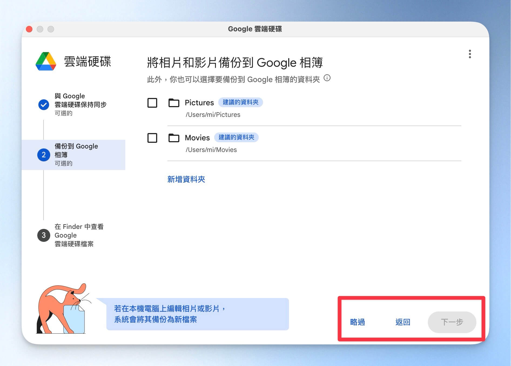The height and width of the screenshot is (366, 511).
Task: Select step 在 Finder 中查看 Google 雲端硬碟檔案
Action: point(73,235)
